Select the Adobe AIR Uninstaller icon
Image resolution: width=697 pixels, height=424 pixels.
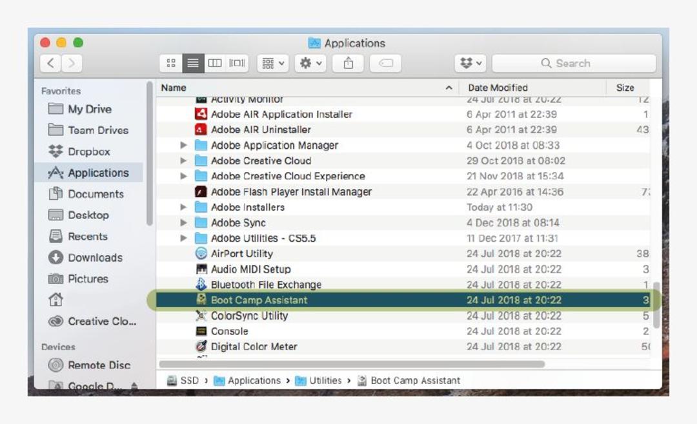(201, 130)
